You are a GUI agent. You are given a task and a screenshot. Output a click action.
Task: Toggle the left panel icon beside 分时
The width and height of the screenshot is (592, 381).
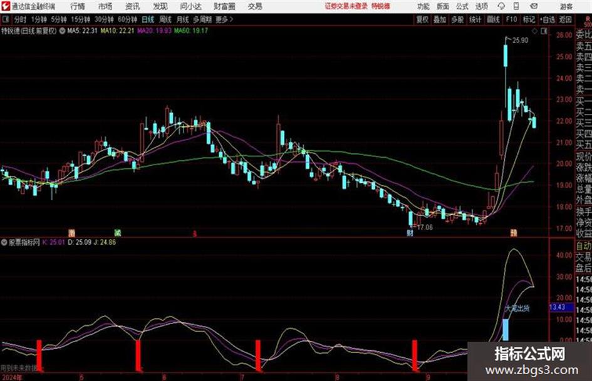(x=5, y=19)
